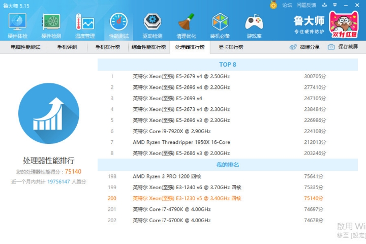This screenshot has height=244, width=366.
Task: Open the 论坛 forum link
Action: point(287,5)
